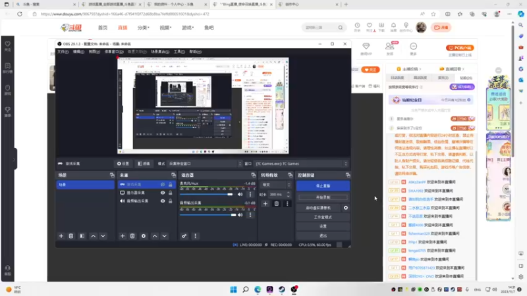Pop out the 混音器 dock with its float icon
The width and height of the screenshot is (527, 296).
(x=254, y=175)
